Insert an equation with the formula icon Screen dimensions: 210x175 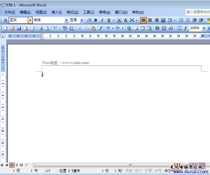click(x=89, y=20)
